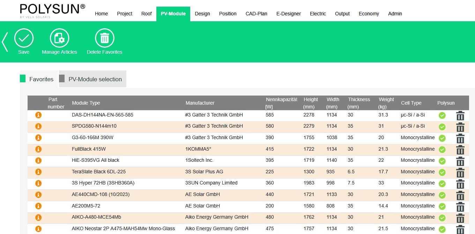Select the G3-60-166M 390W module row

[x=92, y=137]
